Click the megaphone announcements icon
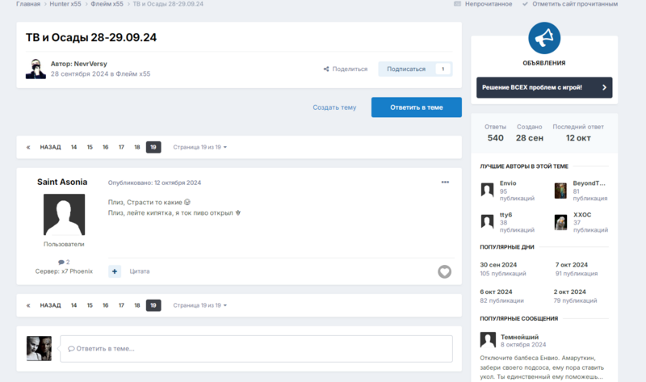The width and height of the screenshot is (646, 382). [x=543, y=38]
